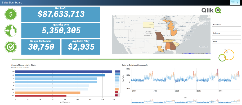Click the 2001 label on the date axis
This screenshot has height=105, width=242.
(199, 91)
